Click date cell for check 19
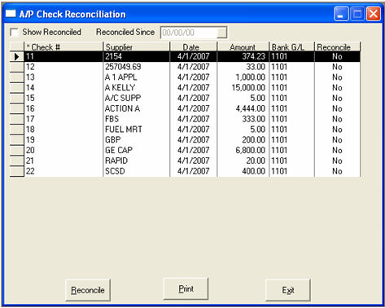The image size is (385, 308). click(x=194, y=140)
